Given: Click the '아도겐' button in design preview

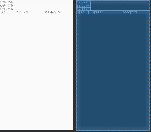Looking at the screenshot, I should click(x=5, y=12).
